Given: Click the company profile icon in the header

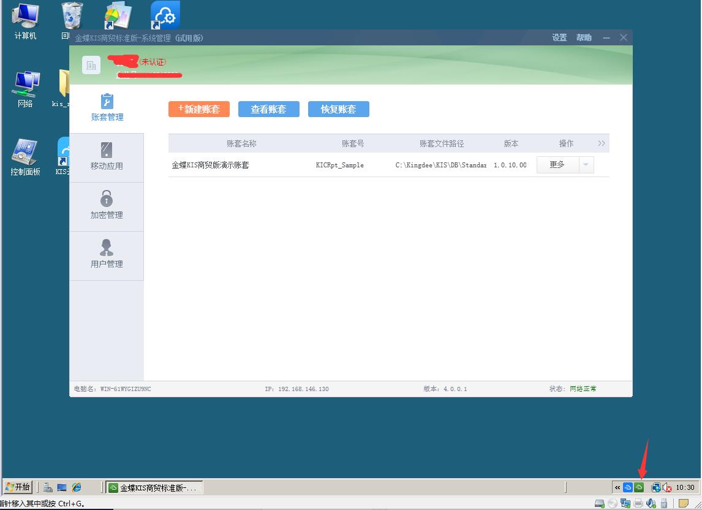Looking at the screenshot, I should [91, 64].
